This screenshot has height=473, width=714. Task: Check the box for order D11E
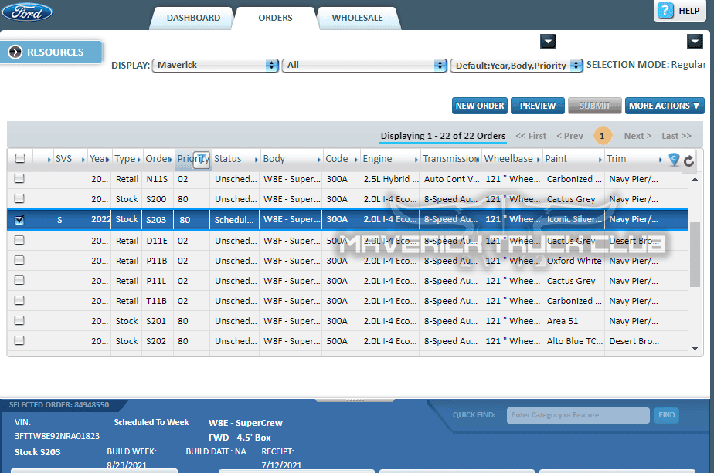coord(19,240)
